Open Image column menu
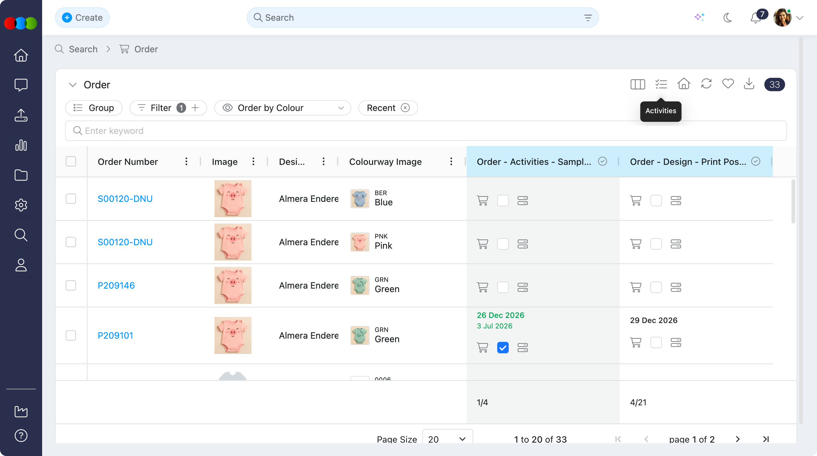Viewport: 817px width, 456px height. 253,161
